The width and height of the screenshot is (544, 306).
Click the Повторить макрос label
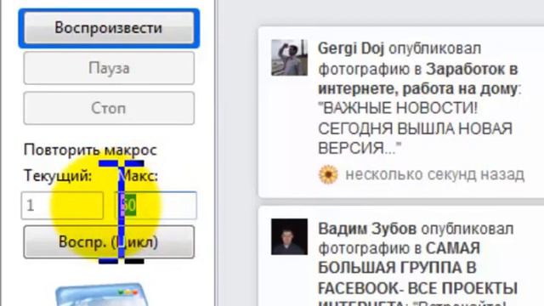tap(90, 150)
